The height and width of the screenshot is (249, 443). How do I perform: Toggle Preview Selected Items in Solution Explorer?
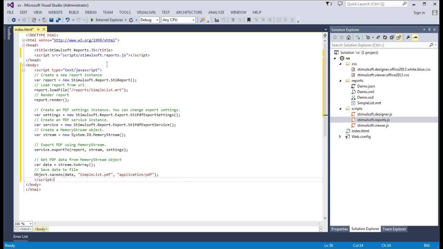415,37
